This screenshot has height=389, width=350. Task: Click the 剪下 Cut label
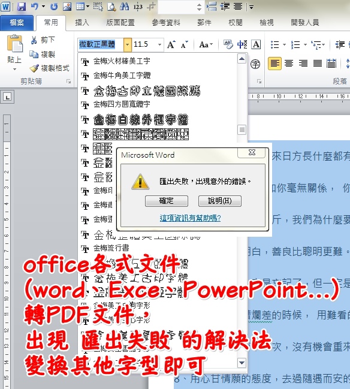pos(47,40)
